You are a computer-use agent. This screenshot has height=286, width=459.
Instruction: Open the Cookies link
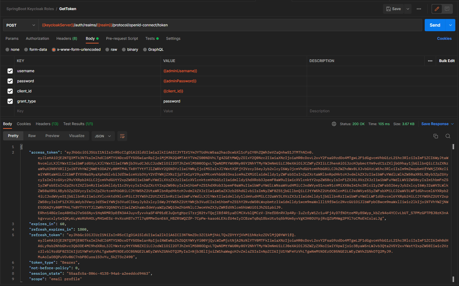coord(444,39)
